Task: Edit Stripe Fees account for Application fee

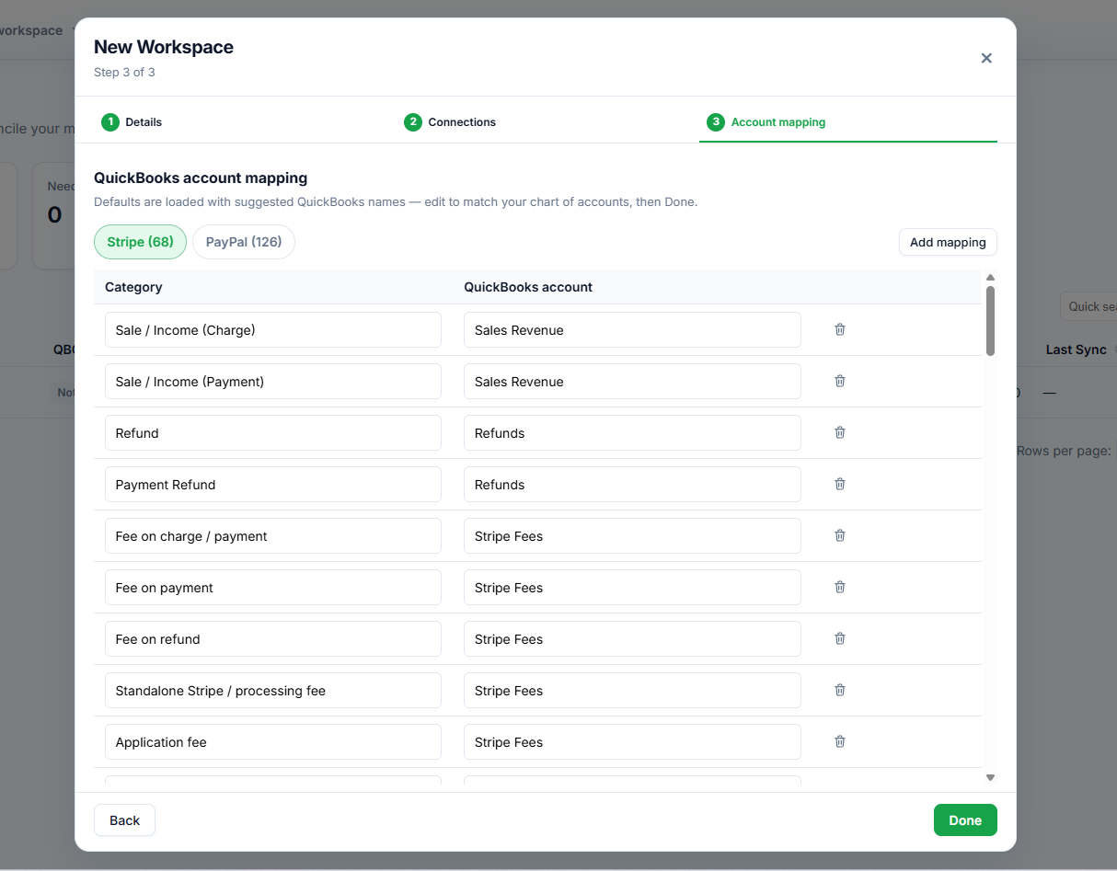Action: coord(632,742)
